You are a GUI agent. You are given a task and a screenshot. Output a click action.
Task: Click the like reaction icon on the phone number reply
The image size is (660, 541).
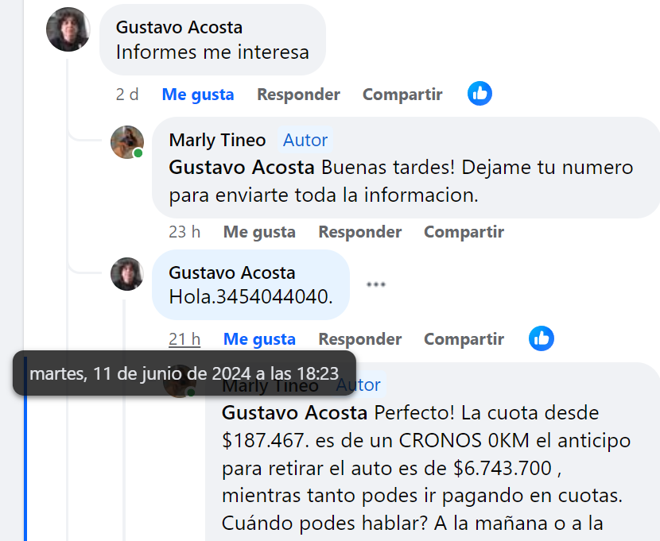pyautogui.click(x=542, y=339)
